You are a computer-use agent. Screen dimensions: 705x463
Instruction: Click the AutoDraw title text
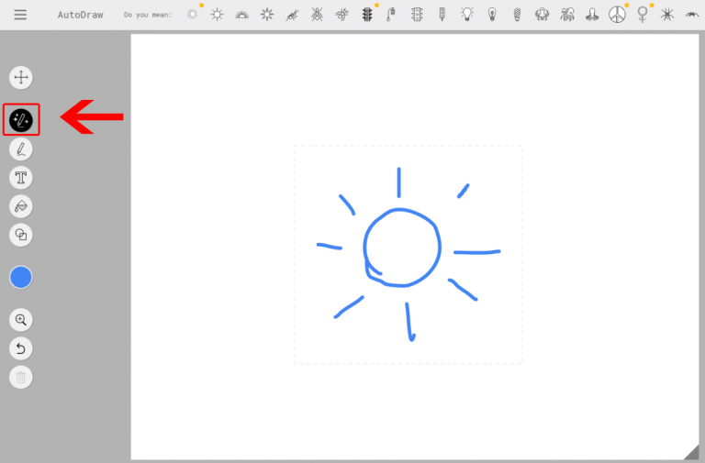coord(80,16)
